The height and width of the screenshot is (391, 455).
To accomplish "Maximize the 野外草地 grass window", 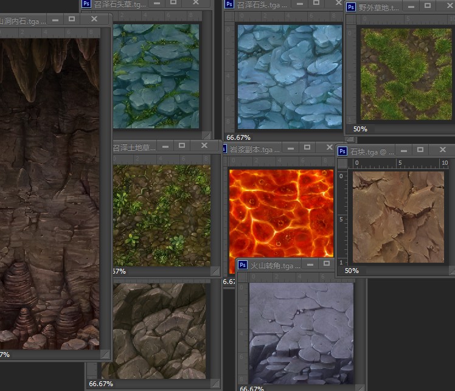I will (x=428, y=5).
